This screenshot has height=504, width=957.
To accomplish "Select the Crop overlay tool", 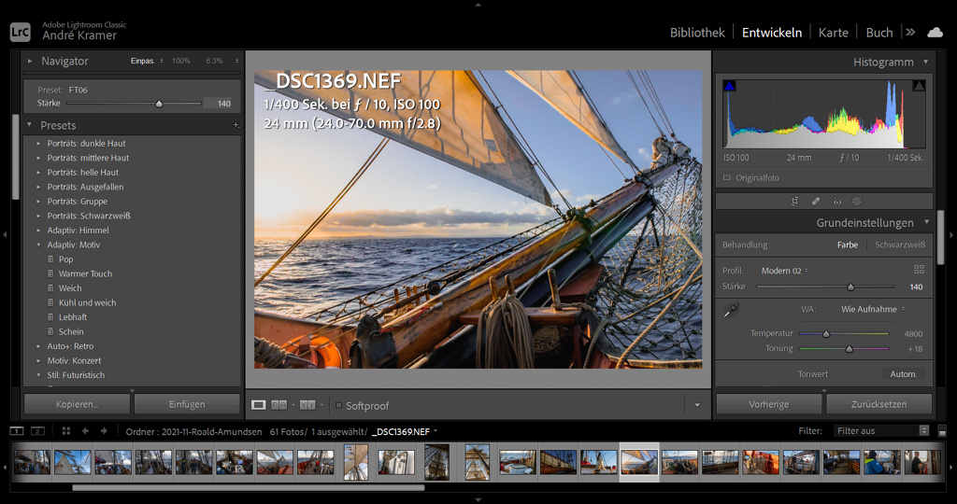I will point(794,201).
